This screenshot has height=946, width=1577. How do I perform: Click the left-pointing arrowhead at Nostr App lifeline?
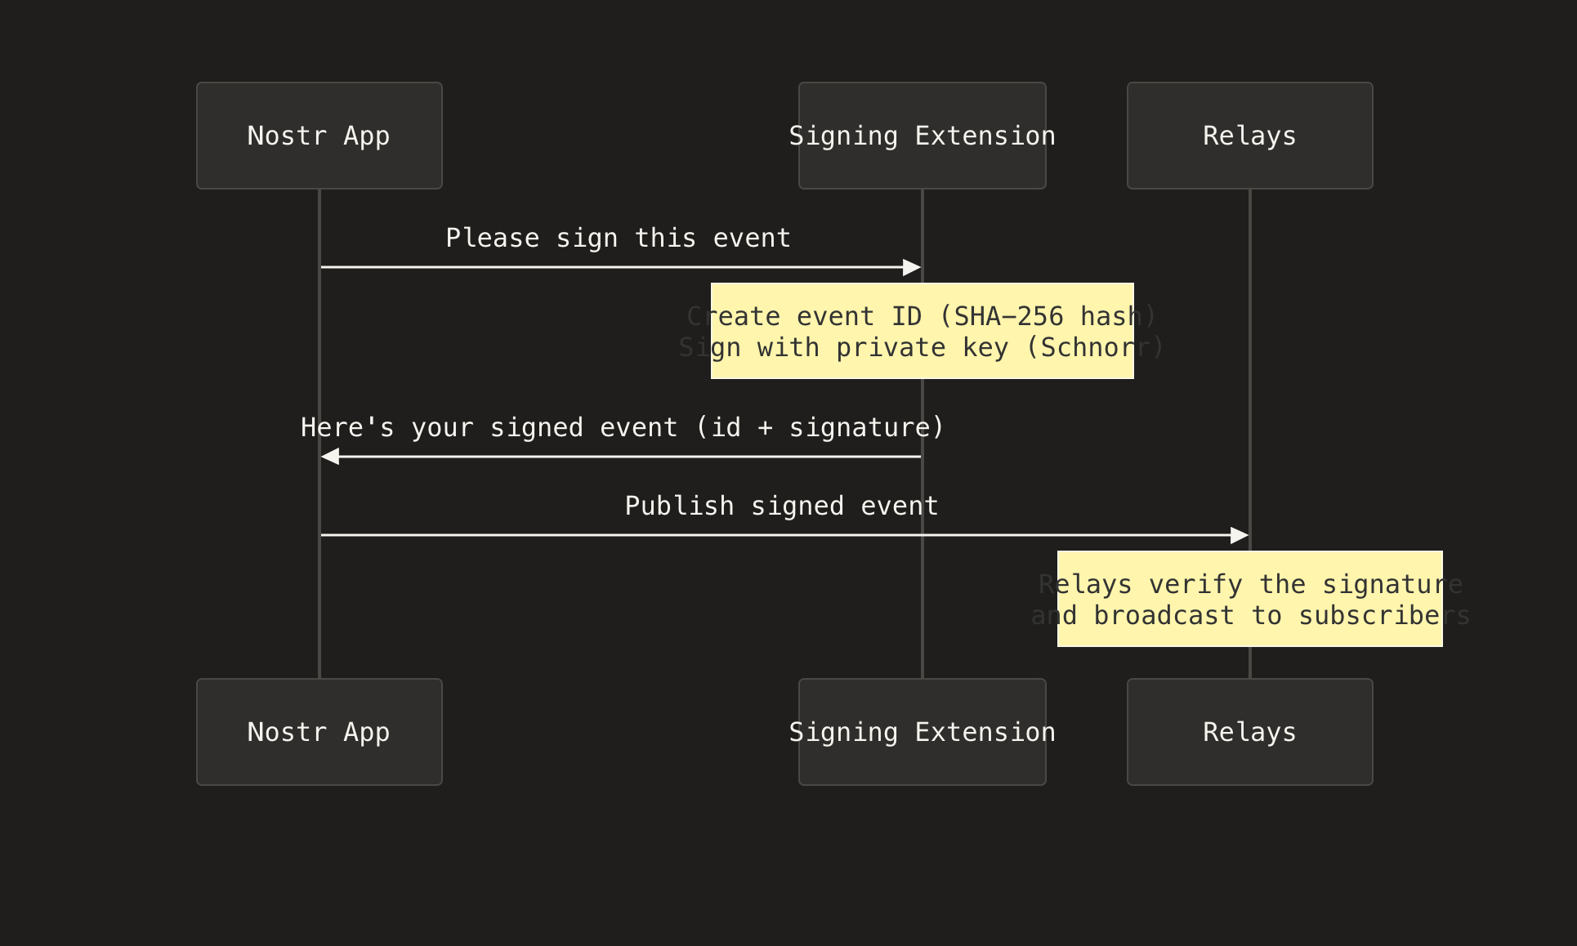pyautogui.click(x=330, y=457)
